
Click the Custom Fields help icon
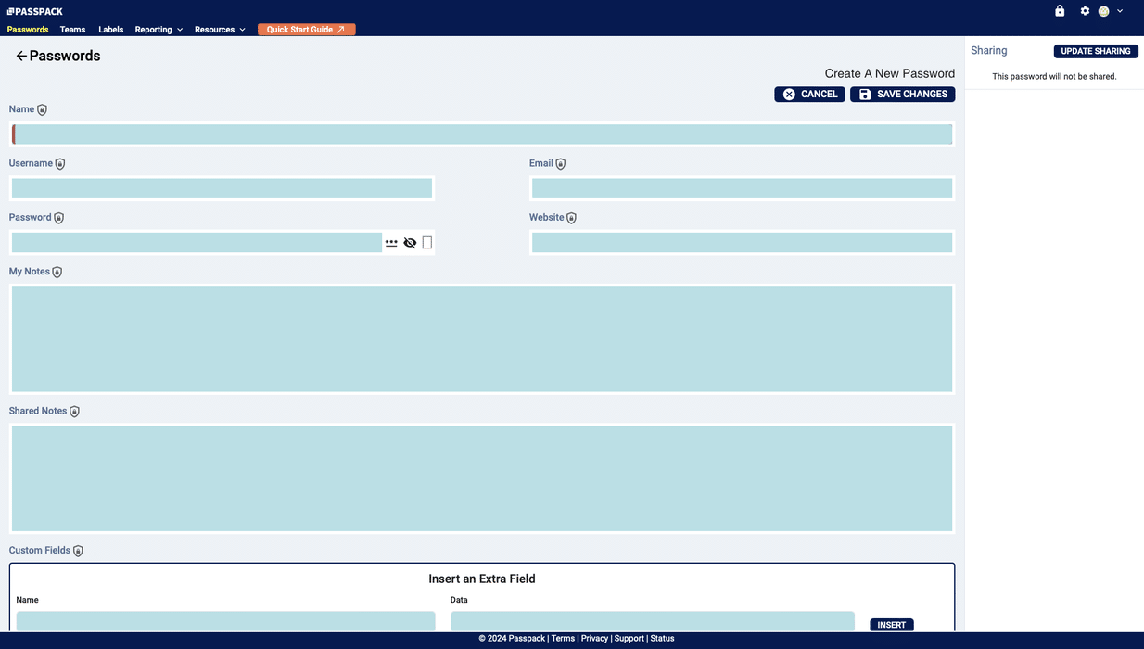point(79,550)
